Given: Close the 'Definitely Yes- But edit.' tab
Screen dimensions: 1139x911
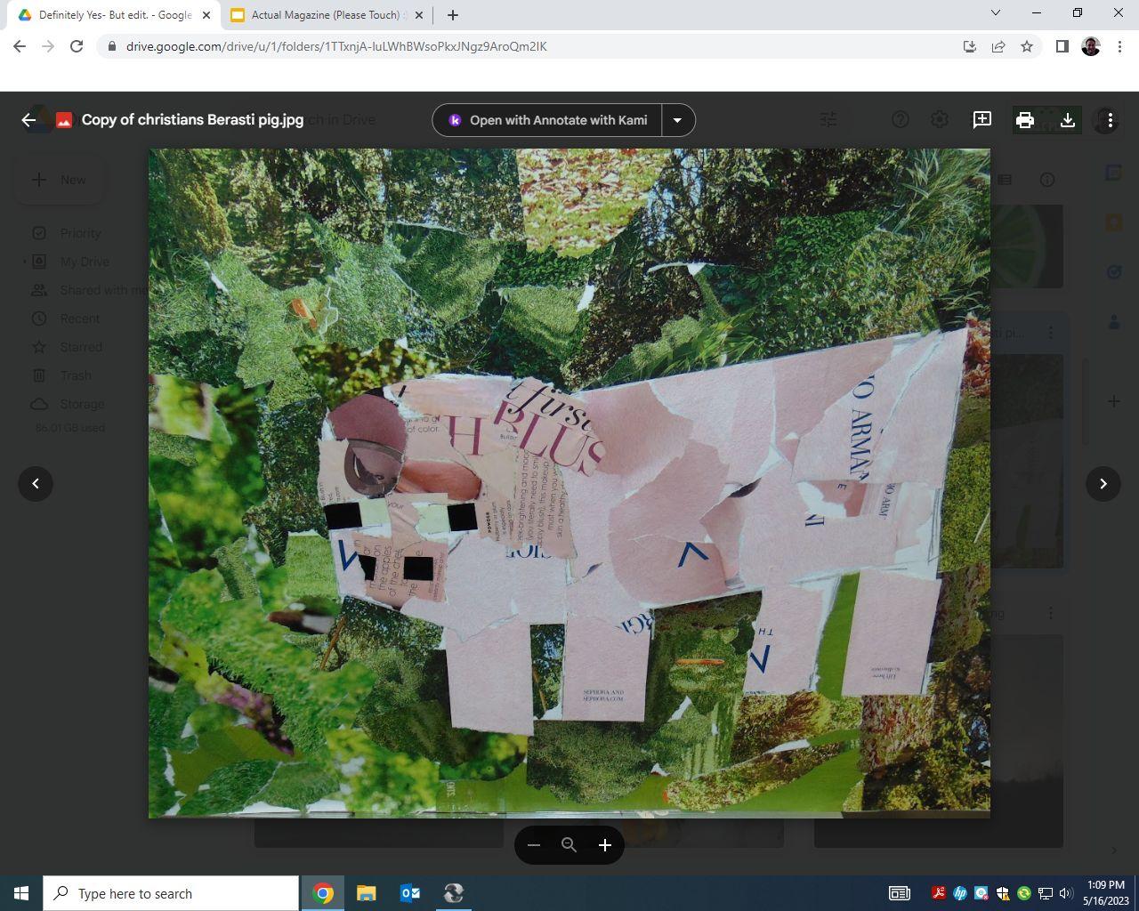Looking at the screenshot, I should coord(206,15).
